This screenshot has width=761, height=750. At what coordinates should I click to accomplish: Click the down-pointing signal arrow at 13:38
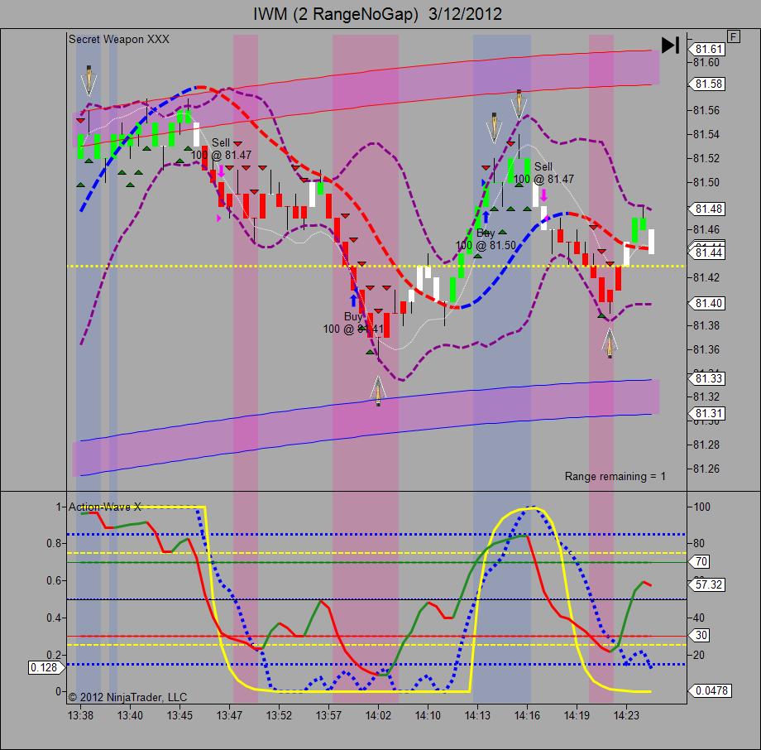(x=89, y=80)
